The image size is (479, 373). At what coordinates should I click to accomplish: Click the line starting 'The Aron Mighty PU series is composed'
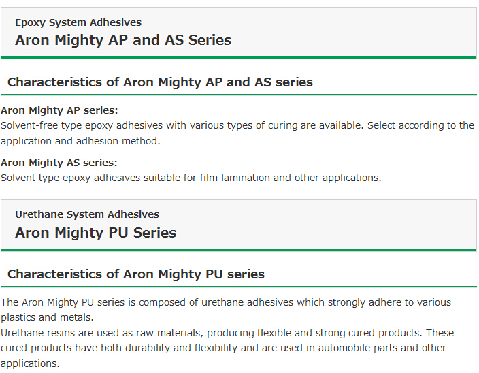[x=226, y=302]
